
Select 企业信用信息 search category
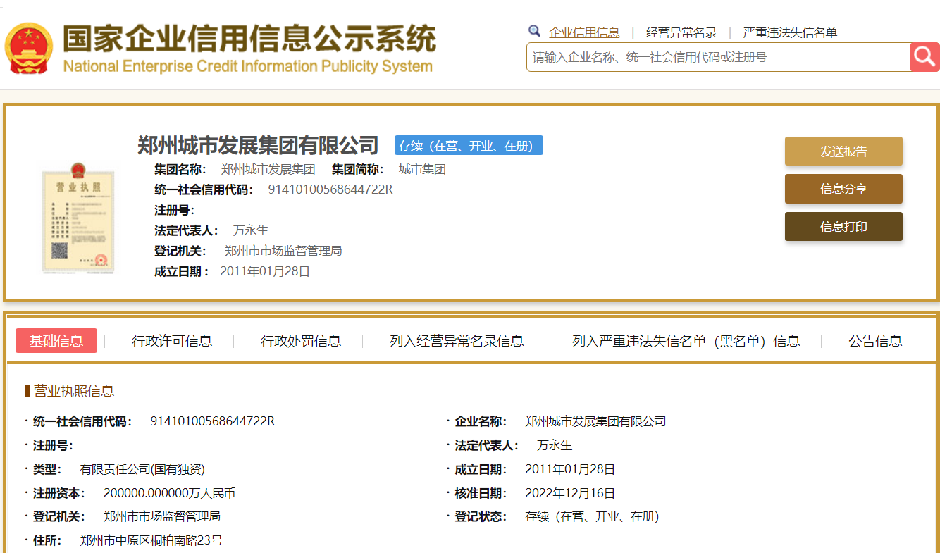coord(584,32)
